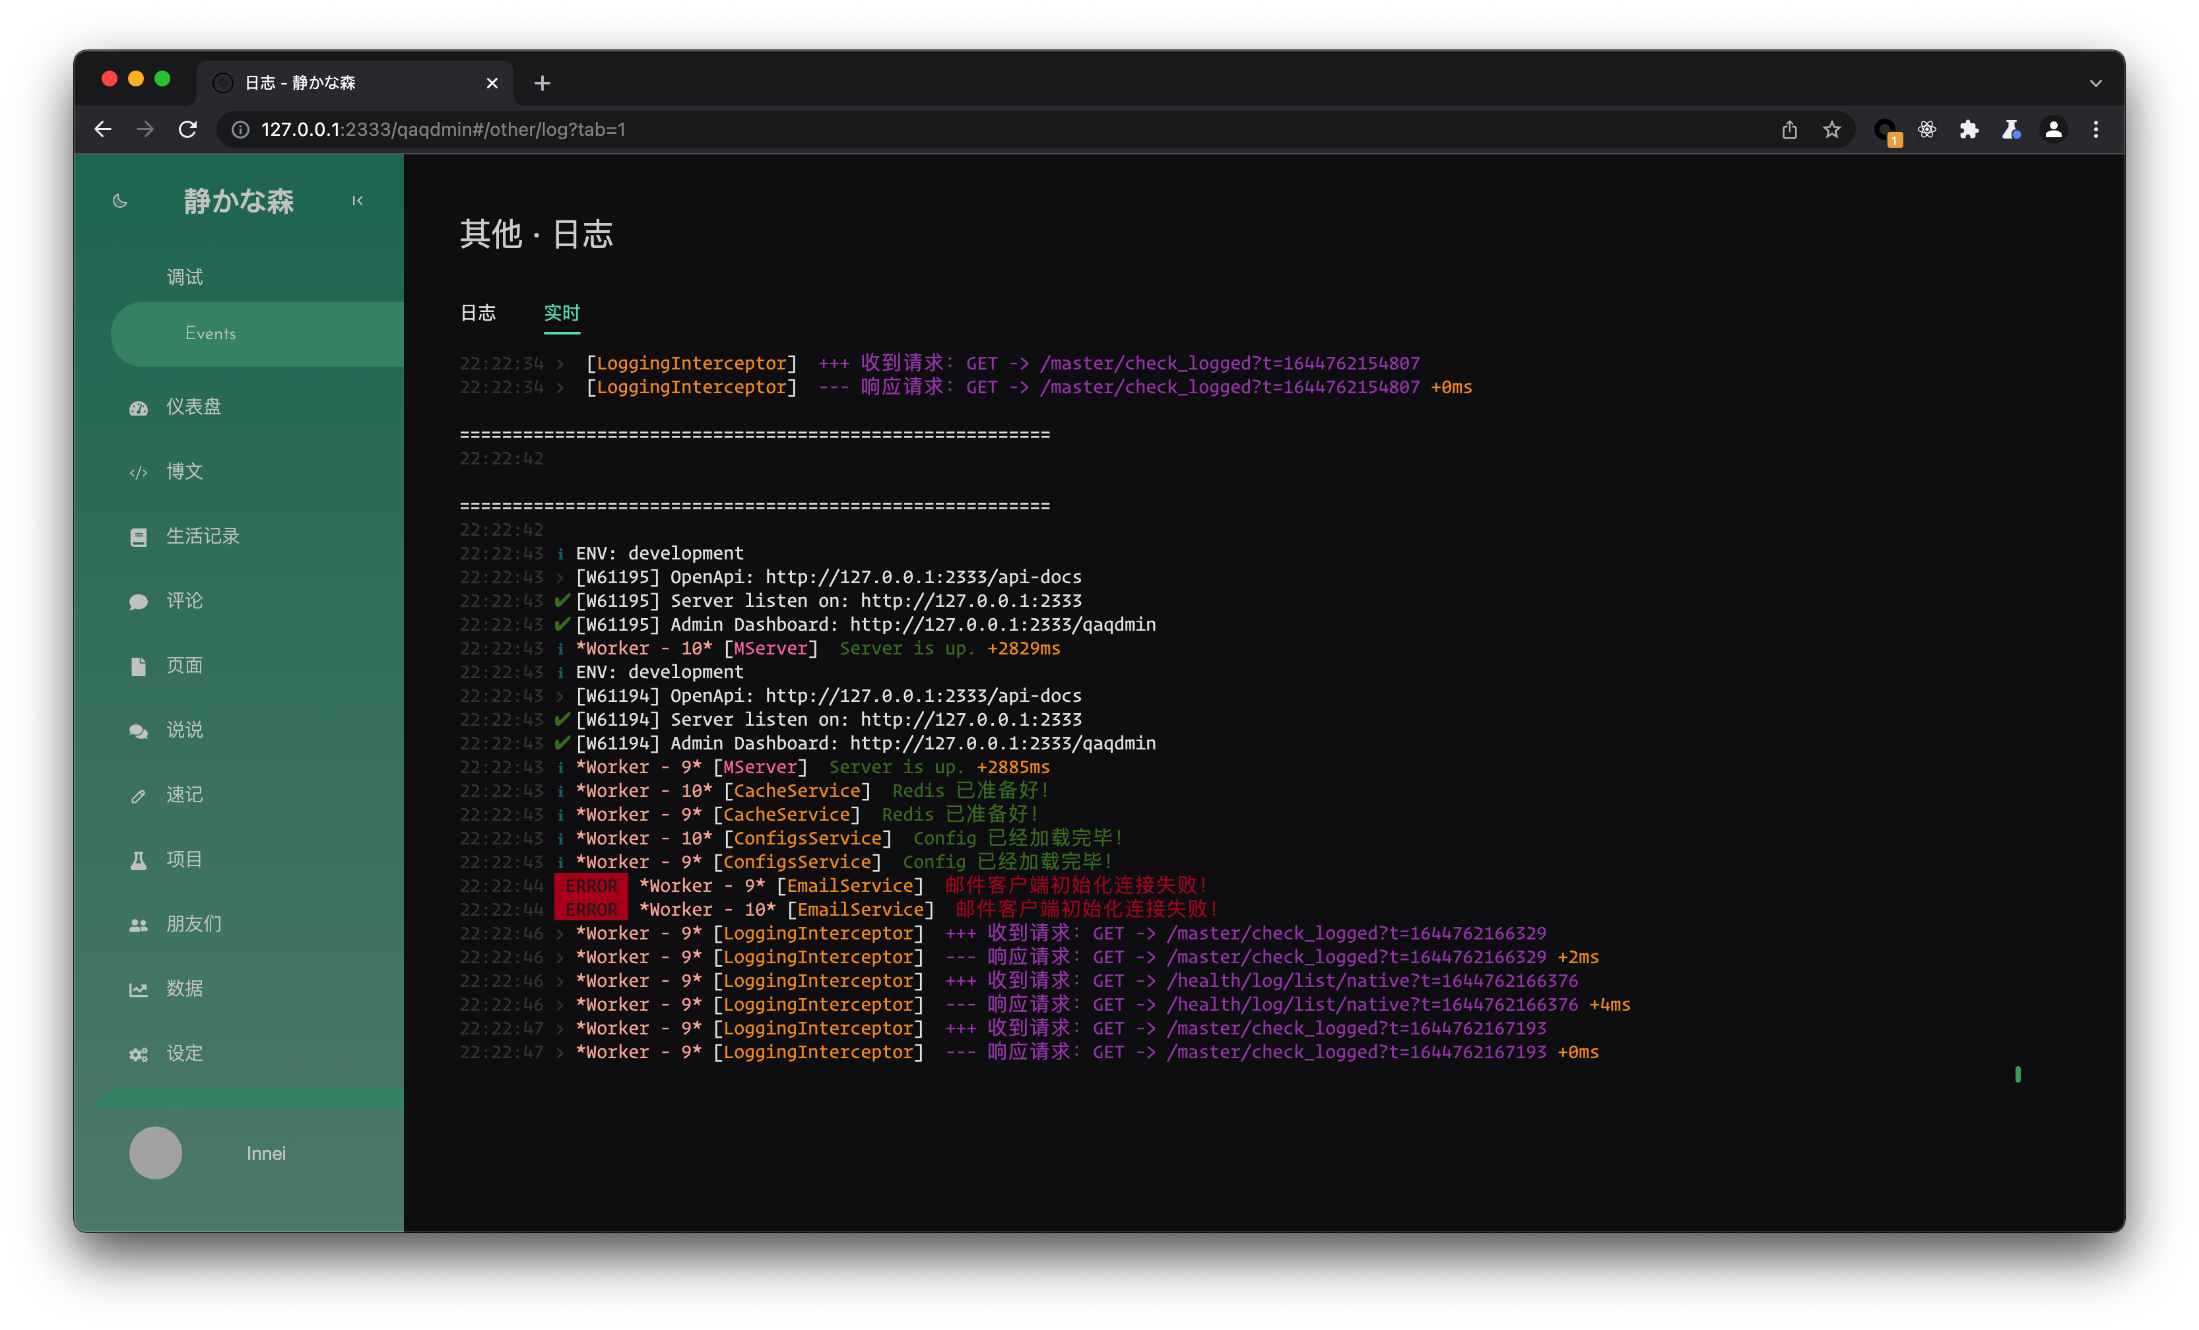Click the 朋友们 users icon
This screenshot has width=2199, height=1330.
(x=139, y=925)
